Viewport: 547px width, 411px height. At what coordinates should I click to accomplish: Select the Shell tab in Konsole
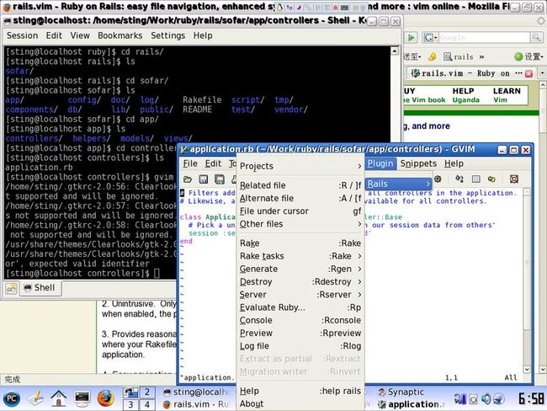[x=40, y=288]
